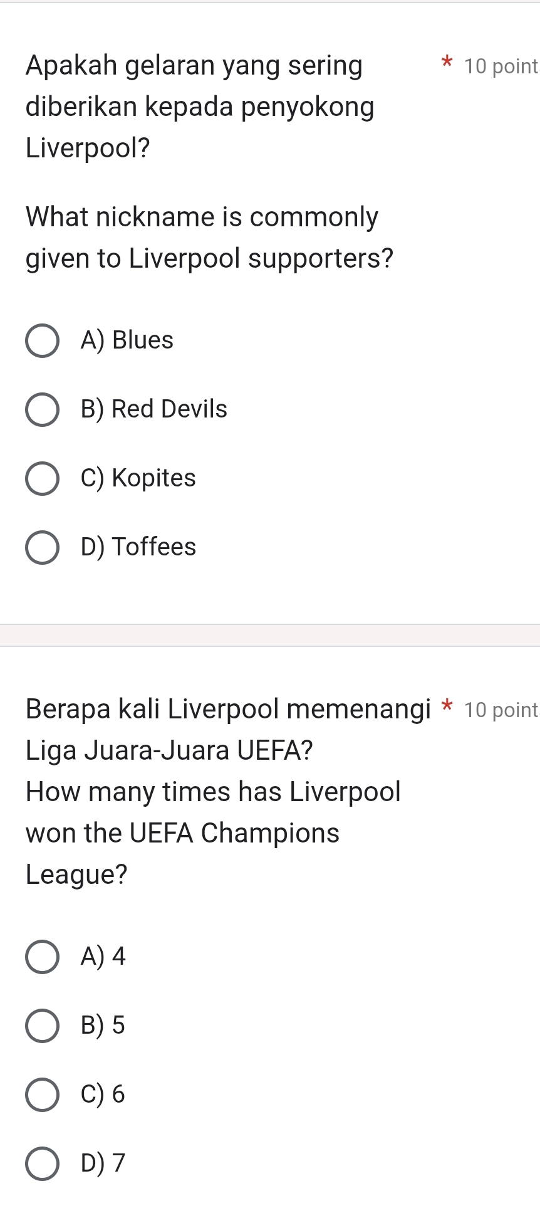Pick the D) 7 radio button
540x1223 pixels.
43,1164
